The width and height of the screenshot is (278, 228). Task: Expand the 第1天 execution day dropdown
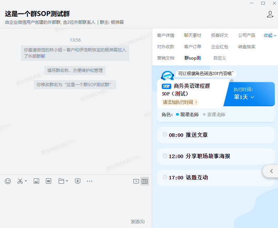click(244, 97)
